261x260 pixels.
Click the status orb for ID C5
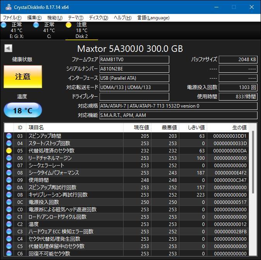tap(9, 246)
